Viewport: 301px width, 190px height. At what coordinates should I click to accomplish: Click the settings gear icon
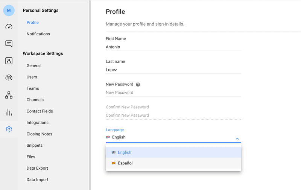(x=9, y=129)
